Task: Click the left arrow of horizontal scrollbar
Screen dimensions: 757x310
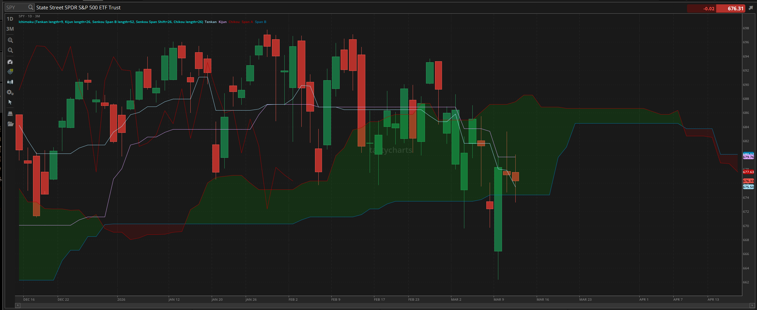Action: coord(18,305)
